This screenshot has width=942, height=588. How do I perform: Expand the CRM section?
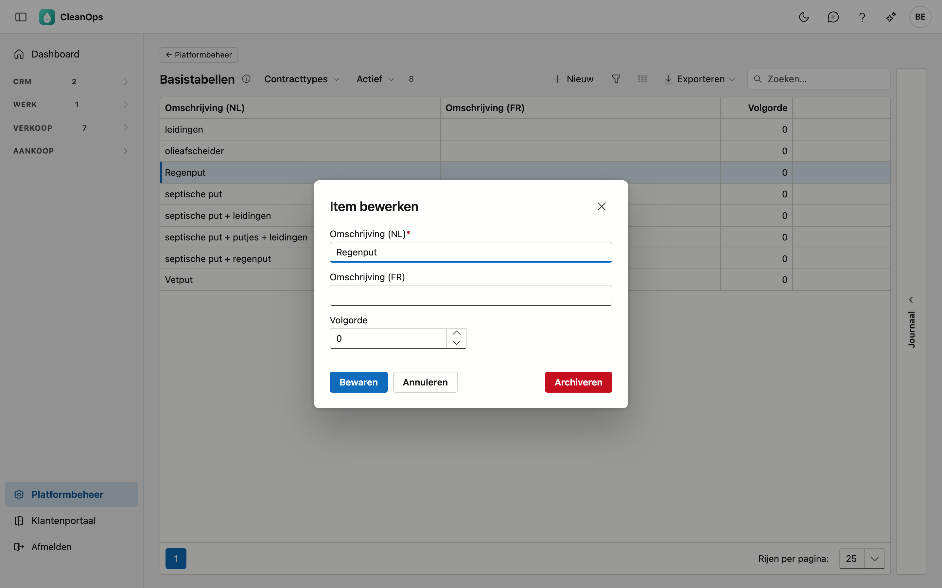point(71,82)
